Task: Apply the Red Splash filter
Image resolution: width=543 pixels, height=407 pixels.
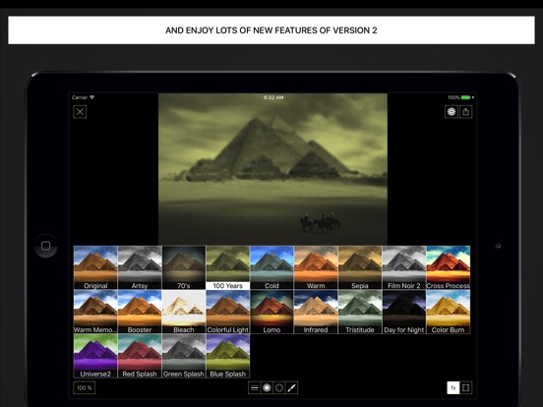Action: pos(140,356)
